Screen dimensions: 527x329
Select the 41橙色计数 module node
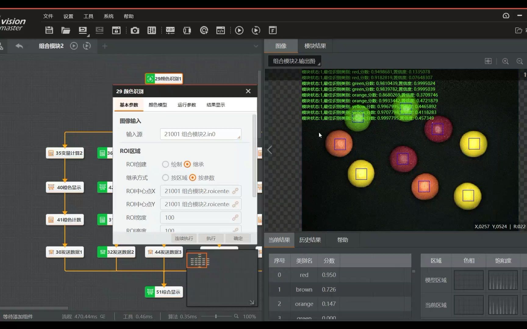(x=65, y=219)
